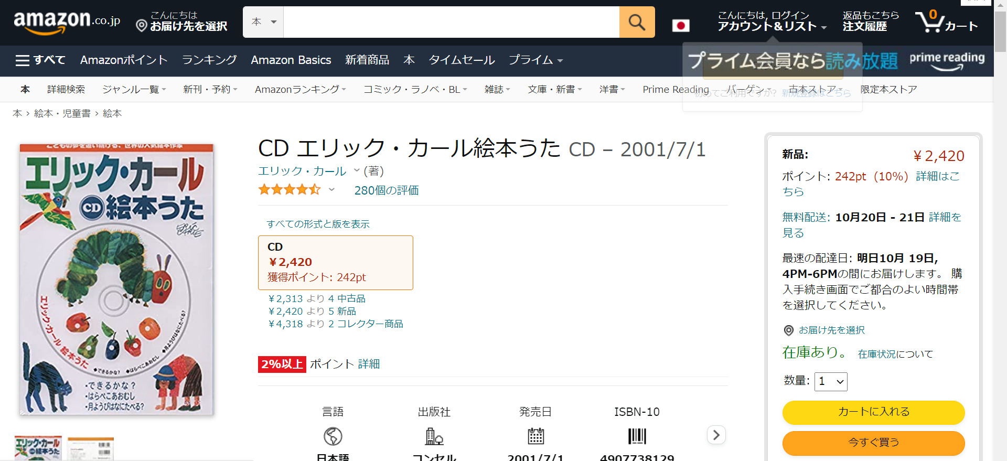Open the すべて hamburger menu
This screenshot has width=1007, height=461.
pos(40,60)
